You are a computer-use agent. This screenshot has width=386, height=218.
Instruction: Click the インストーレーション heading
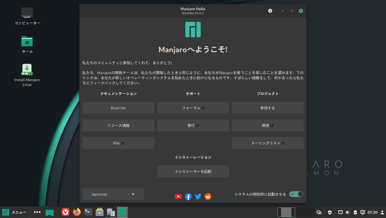click(193, 157)
